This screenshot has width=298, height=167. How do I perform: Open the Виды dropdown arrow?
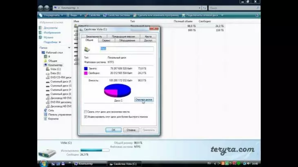tap(81, 15)
